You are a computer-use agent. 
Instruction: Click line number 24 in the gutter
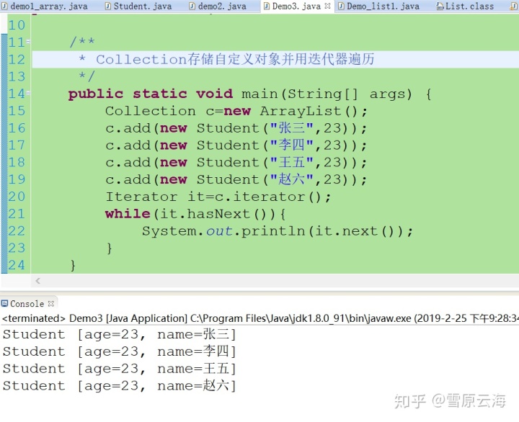click(x=17, y=265)
